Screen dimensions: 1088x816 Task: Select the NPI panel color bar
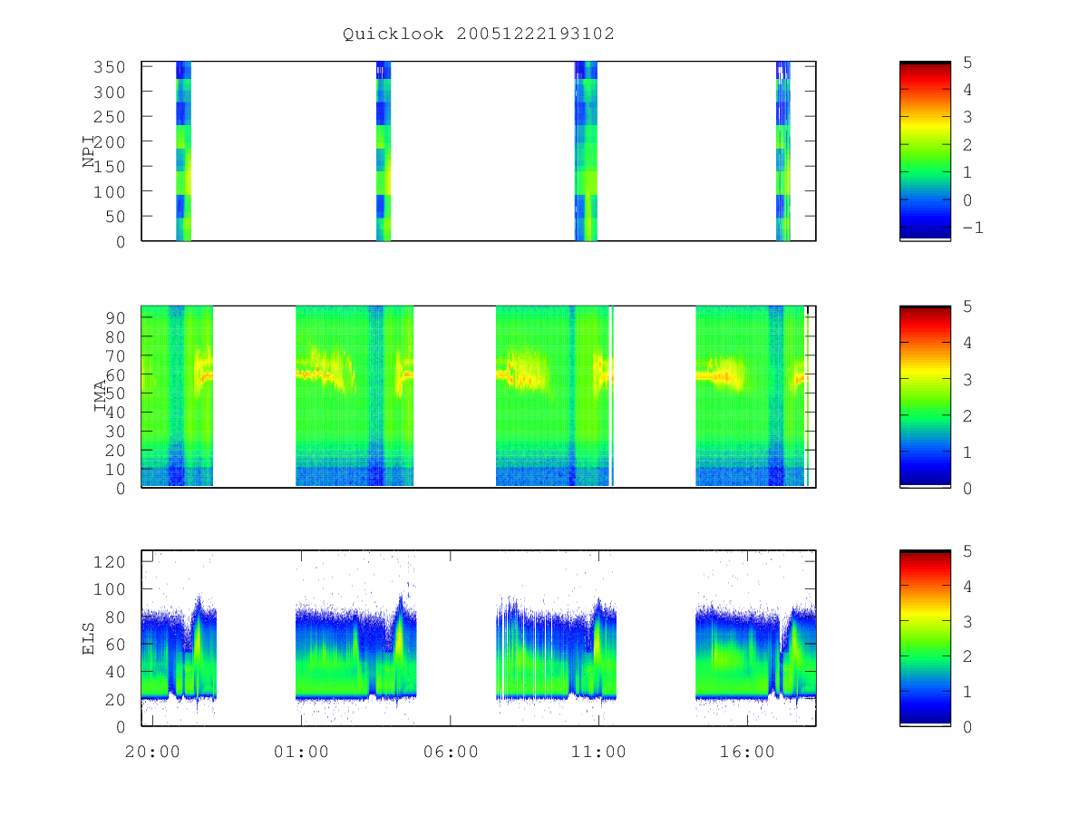click(x=925, y=151)
